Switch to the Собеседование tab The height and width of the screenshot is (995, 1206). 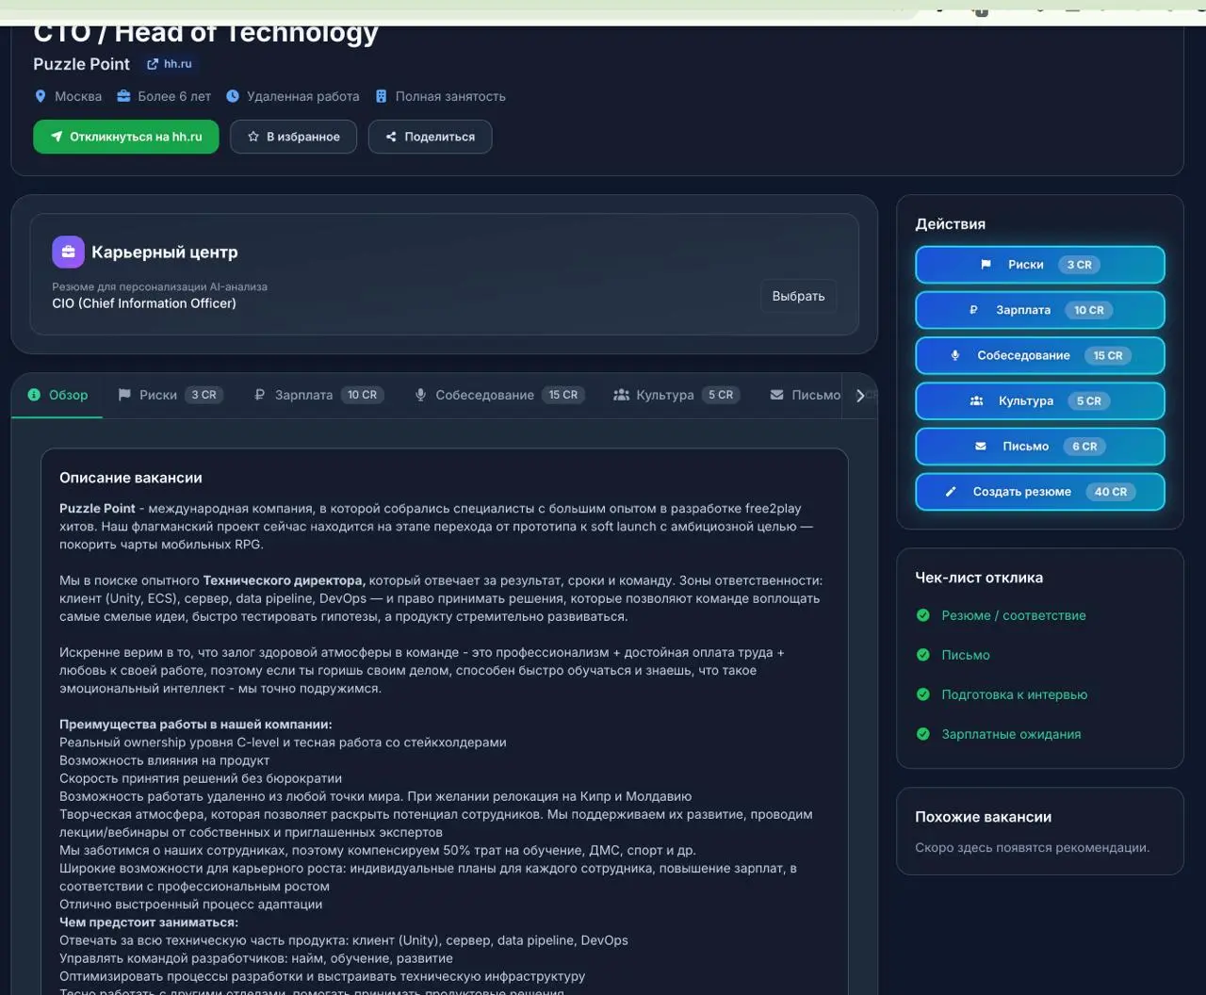(500, 395)
